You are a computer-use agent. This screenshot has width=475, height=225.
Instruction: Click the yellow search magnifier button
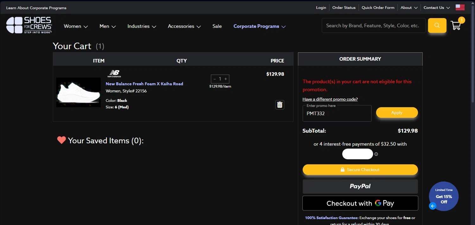437,26
